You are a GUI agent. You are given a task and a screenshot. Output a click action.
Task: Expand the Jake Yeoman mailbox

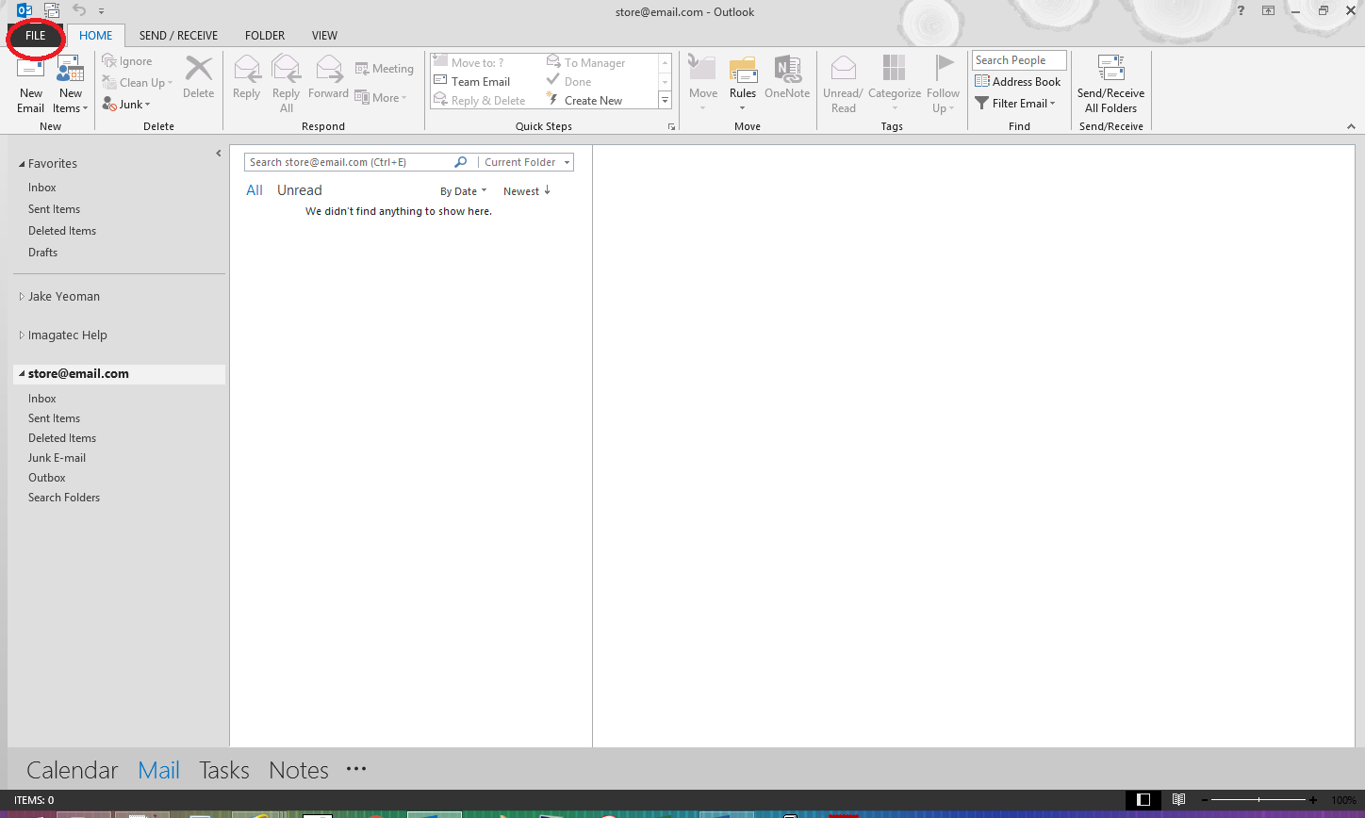coord(23,297)
